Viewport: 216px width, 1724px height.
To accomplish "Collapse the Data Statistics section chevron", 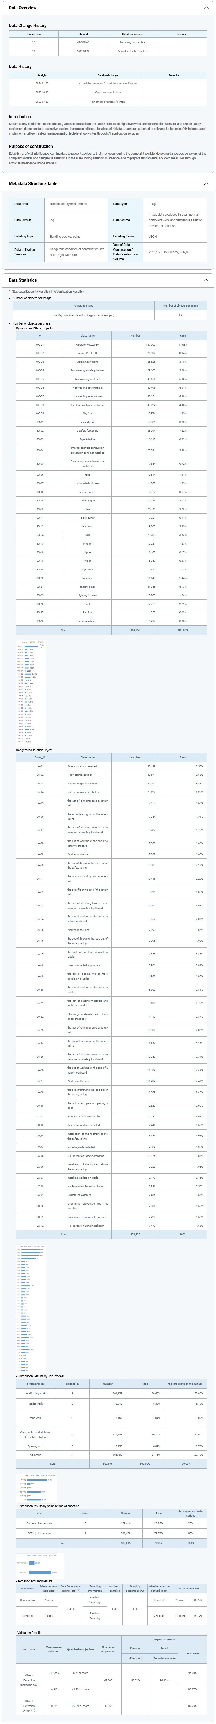I will tap(205, 280).
